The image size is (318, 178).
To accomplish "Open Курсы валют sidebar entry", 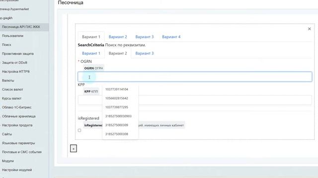I will pos(12,98).
